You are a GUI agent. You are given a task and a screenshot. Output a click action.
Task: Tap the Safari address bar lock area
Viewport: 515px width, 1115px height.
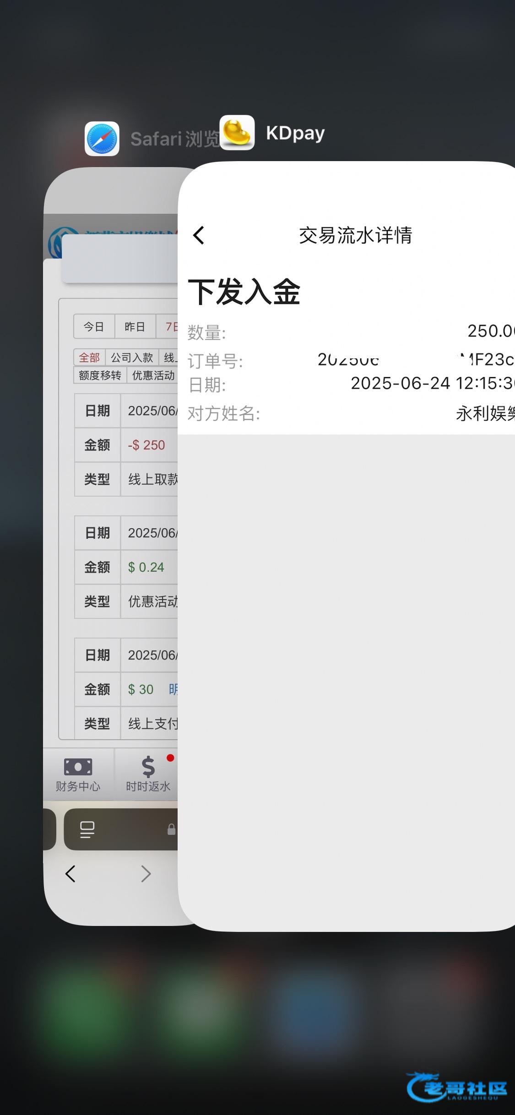171,829
